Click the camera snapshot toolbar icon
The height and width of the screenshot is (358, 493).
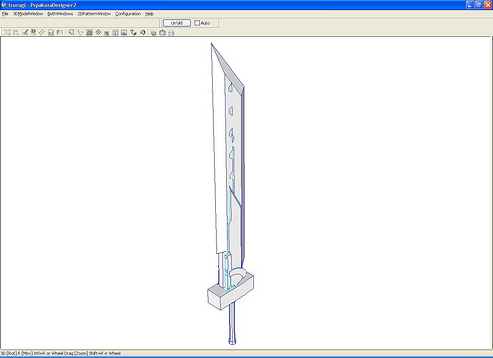coord(162,32)
